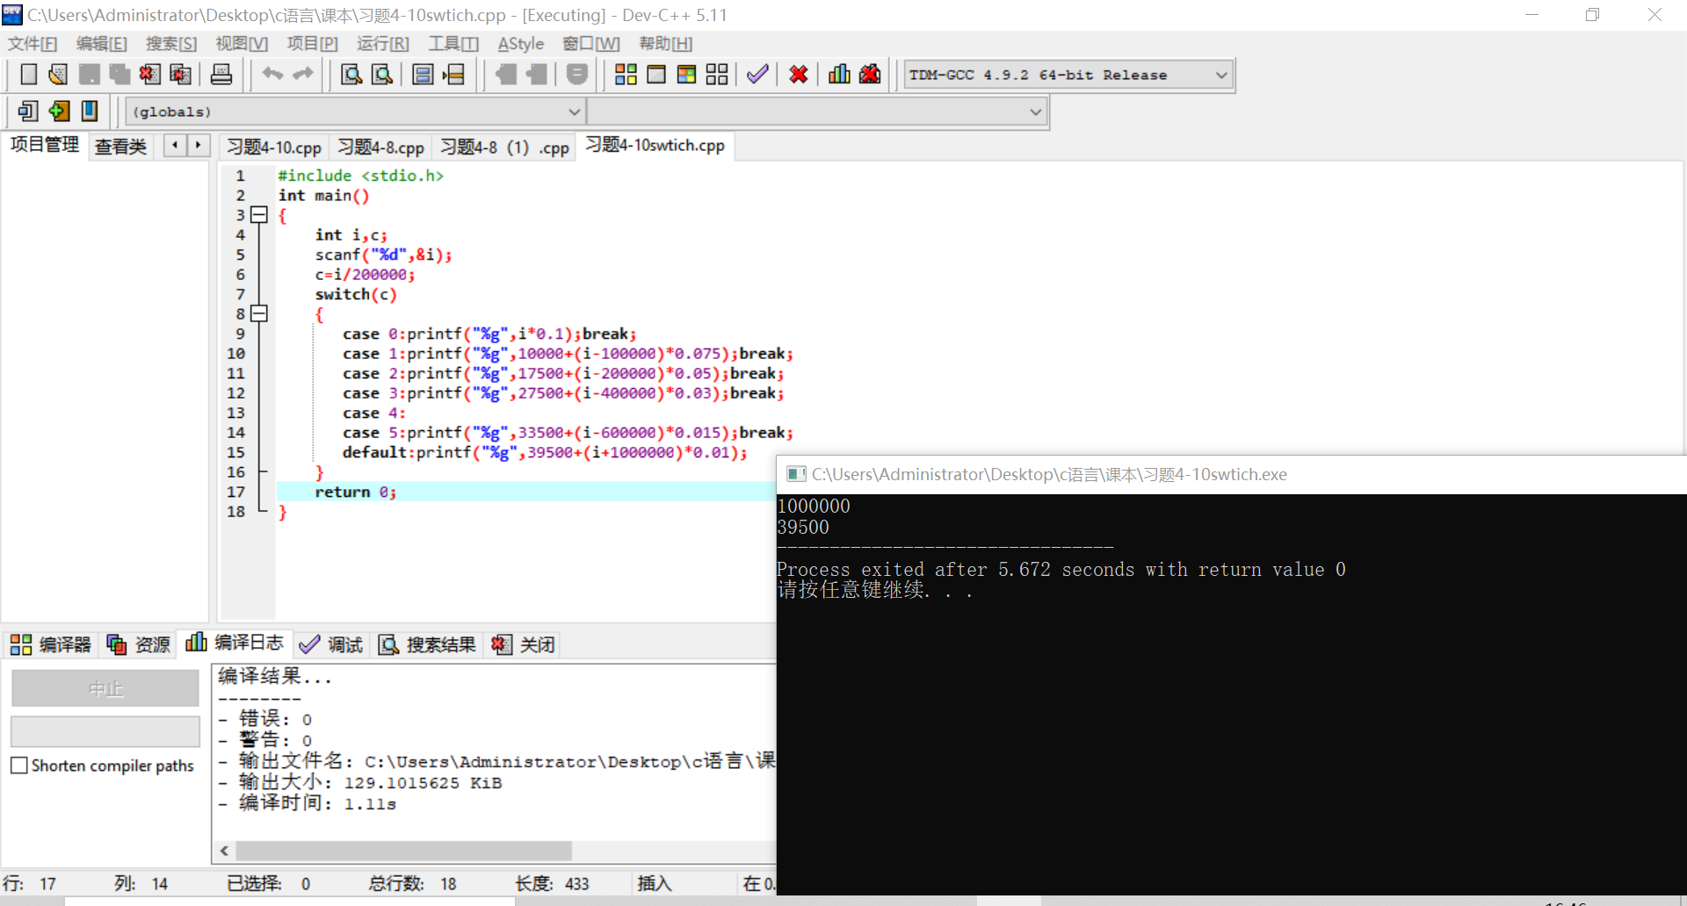Image resolution: width=1687 pixels, height=906 pixels.
Task: Click the 关闭 bottom panel tab
Action: pyautogui.click(x=524, y=645)
